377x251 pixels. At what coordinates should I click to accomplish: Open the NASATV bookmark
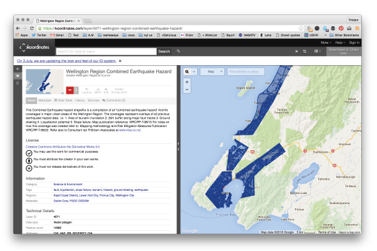coord(247,35)
